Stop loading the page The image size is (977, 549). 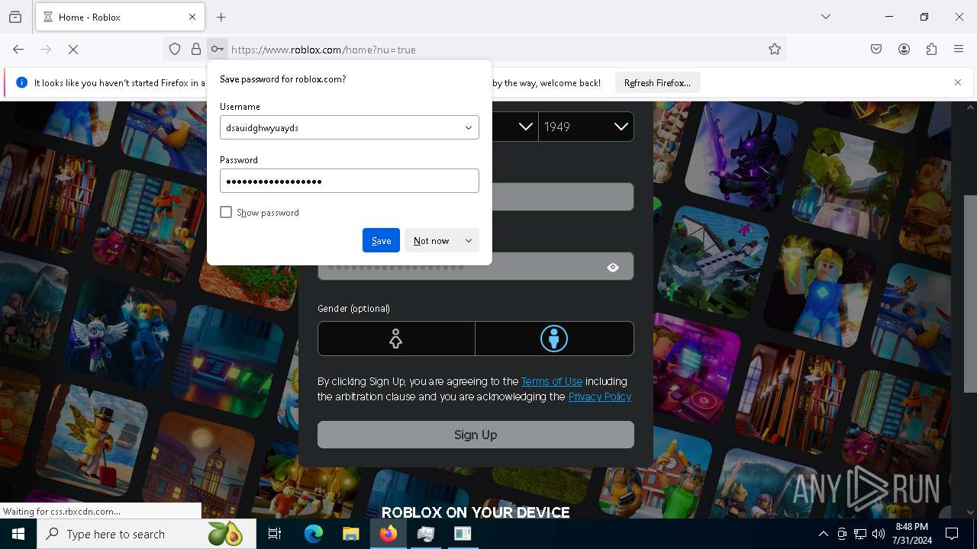click(73, 50)
